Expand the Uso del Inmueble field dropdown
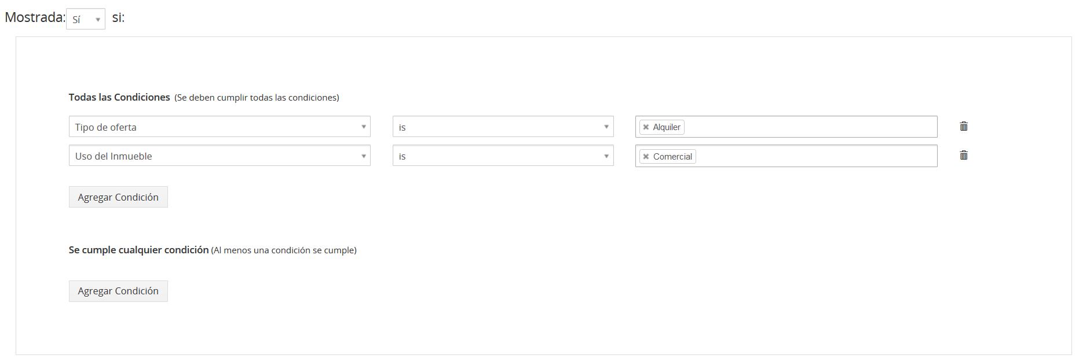 tap(220, 156)
